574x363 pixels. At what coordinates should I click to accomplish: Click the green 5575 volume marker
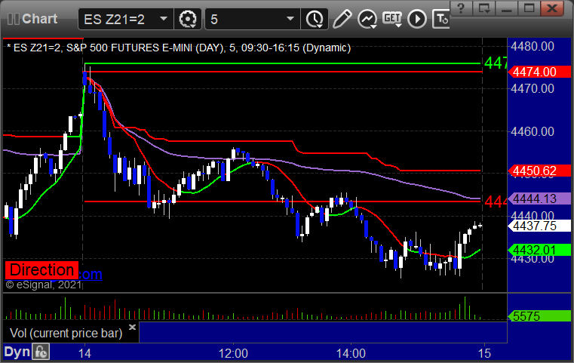tap(539, 316)
